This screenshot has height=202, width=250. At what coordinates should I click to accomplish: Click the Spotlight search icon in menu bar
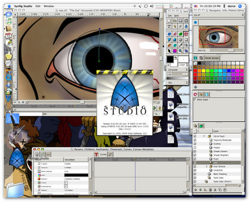[240, 6]
